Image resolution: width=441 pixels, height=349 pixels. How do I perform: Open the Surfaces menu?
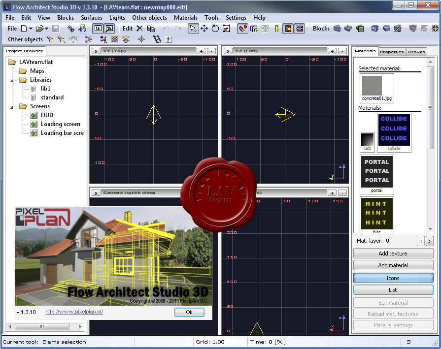[x=92, y=18]
